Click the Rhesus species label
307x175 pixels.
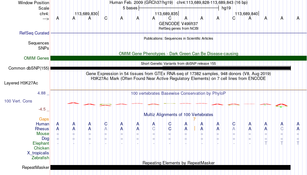pos(42,129)
